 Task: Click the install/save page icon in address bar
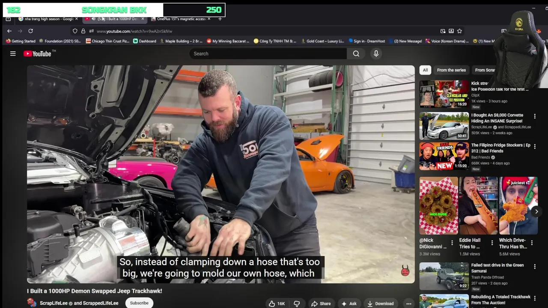click(x=451, y=31)
